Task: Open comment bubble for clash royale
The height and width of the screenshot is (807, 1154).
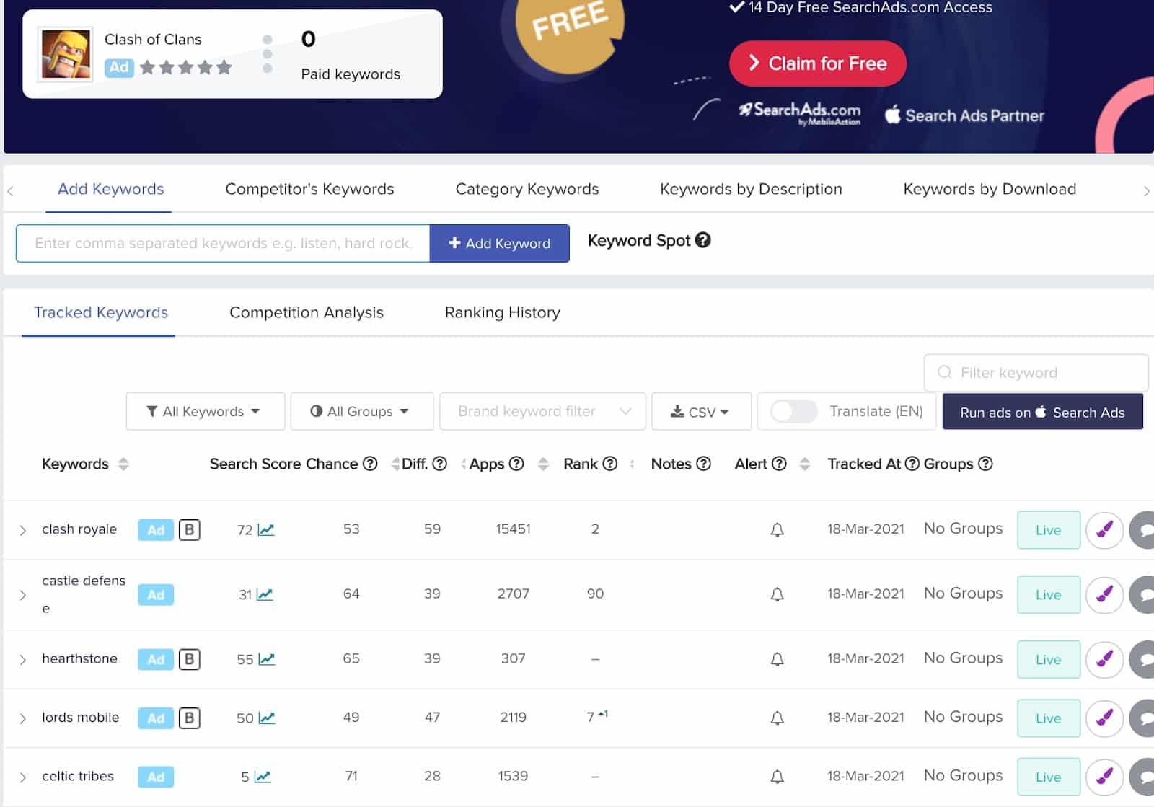Action: pos(1143,530)
